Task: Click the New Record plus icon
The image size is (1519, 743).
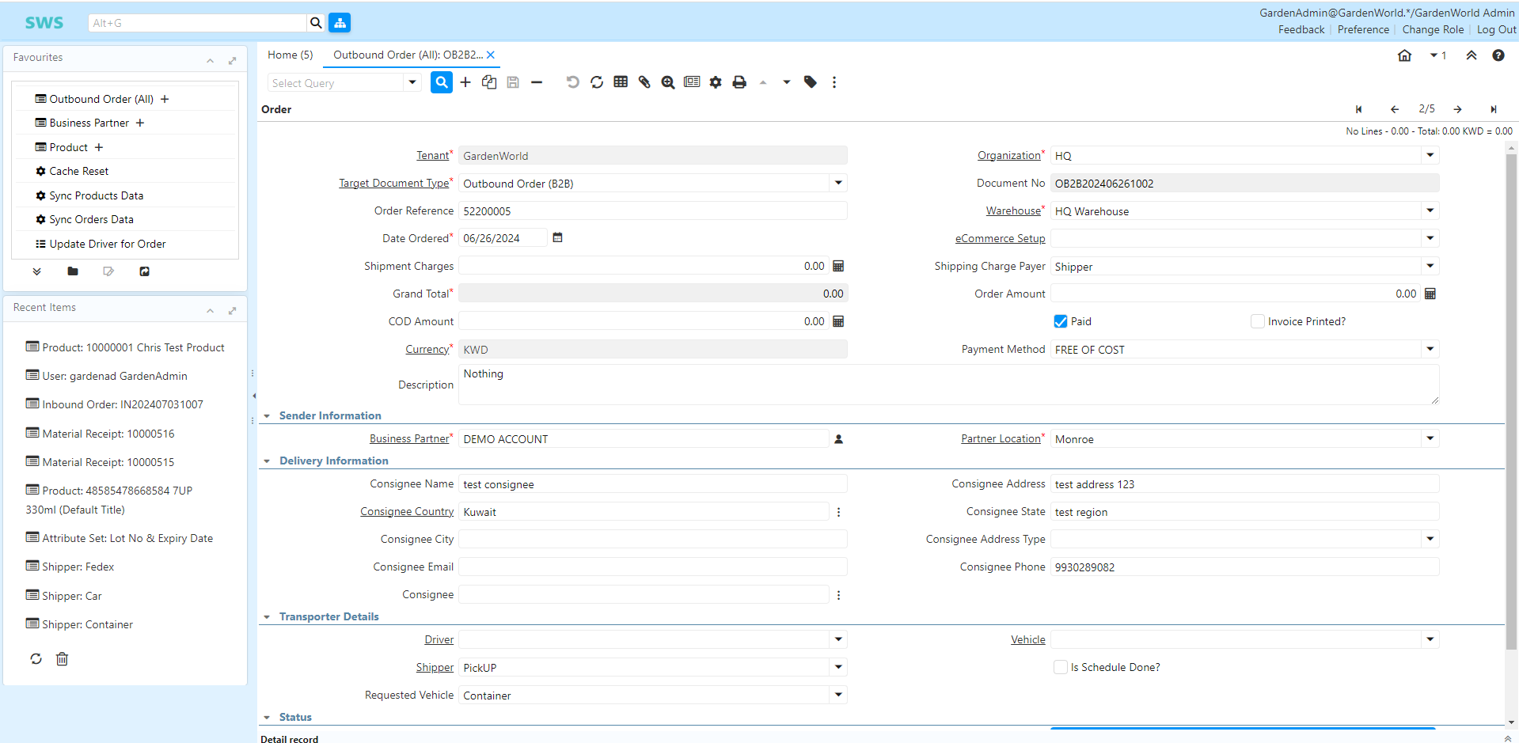Action: [x=465, y=82]
